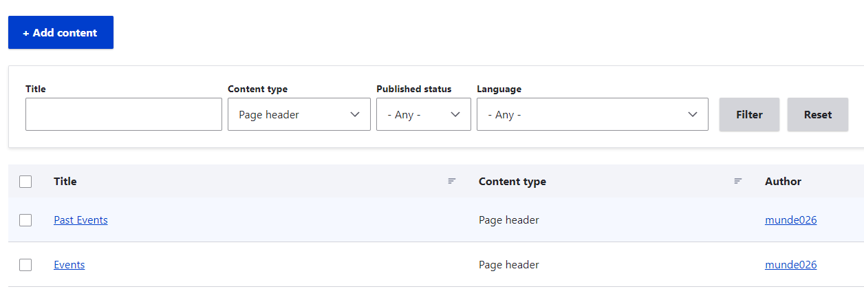Open the Events page header link

point(69,265)
